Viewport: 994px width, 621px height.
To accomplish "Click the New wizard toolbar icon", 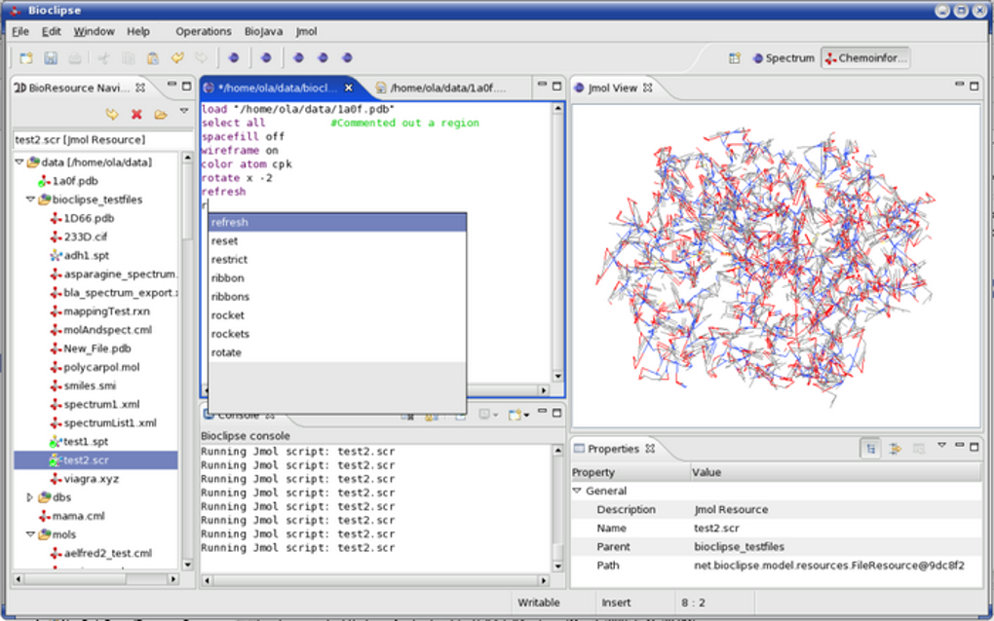I will tap(26, 58).
